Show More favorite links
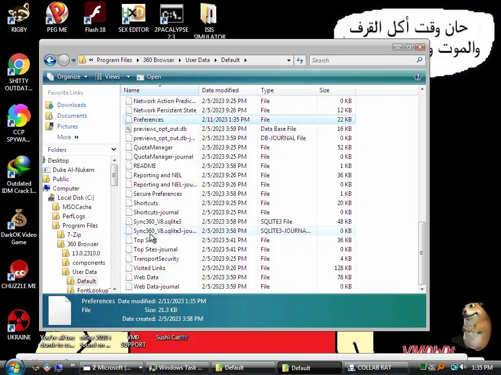Screen dimensions: 501x375 tap(68, 137)
